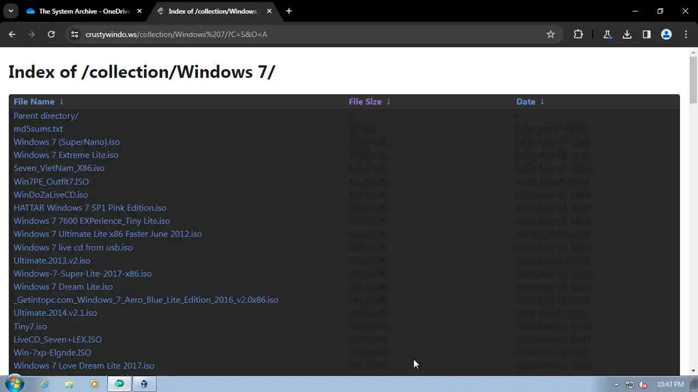This screenshot has width=698, height=392.
Task: Download Win7PE_Outfit7.ISO
Action: (51, 181)
